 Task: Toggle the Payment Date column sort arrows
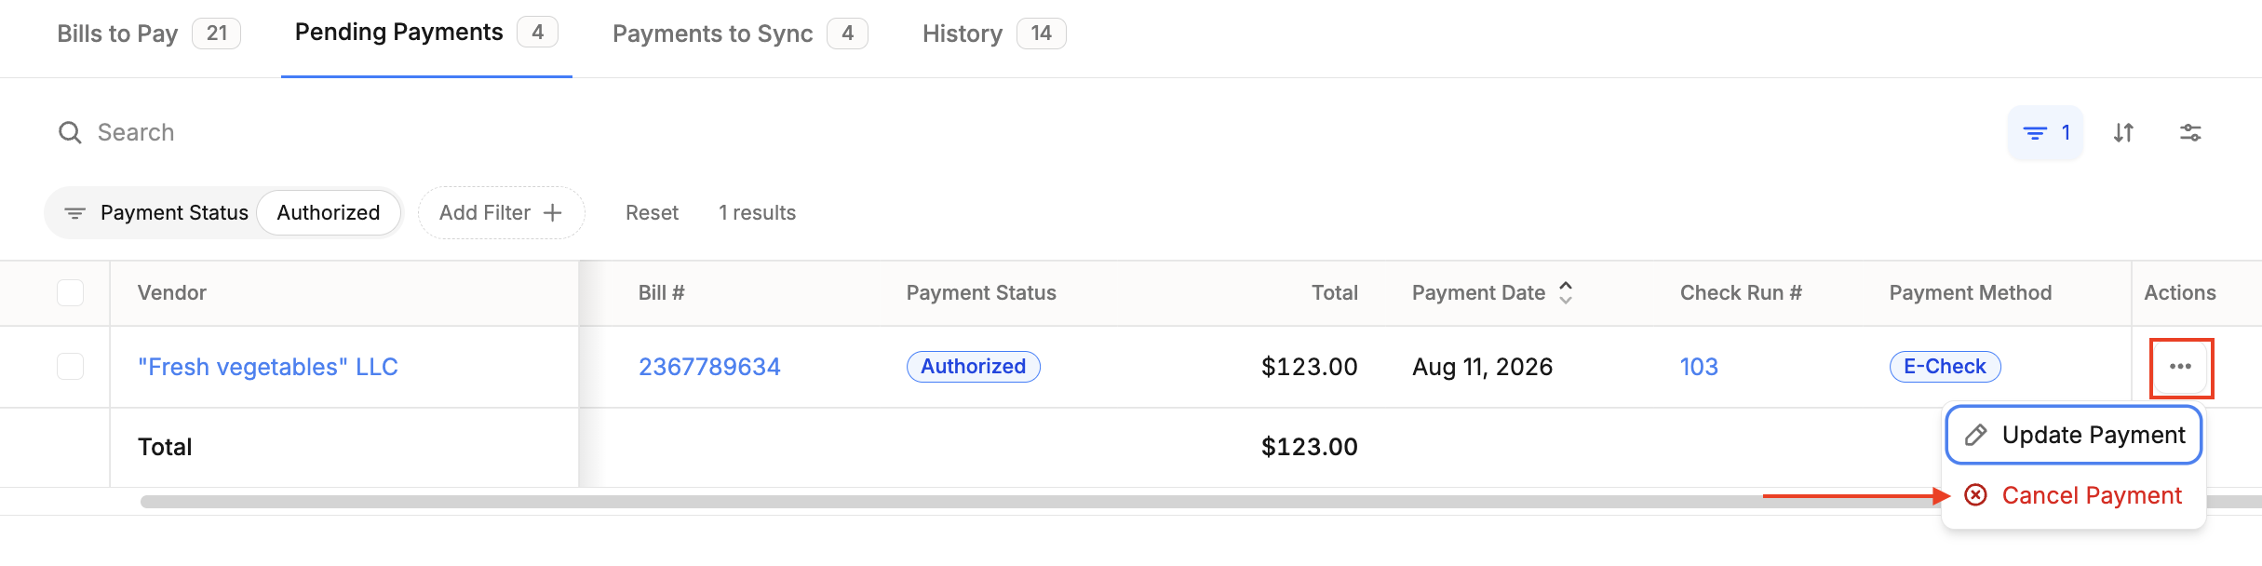tap(1566, 292)
